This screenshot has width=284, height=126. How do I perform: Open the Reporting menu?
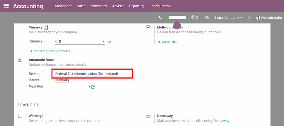pyautogui.click(x=136, y=6)
